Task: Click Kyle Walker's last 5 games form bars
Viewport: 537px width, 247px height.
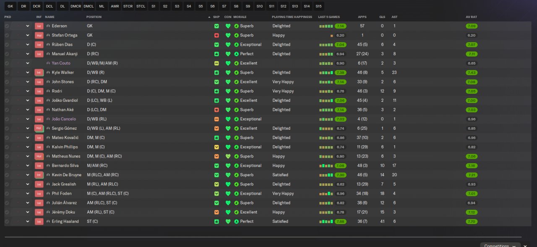Action: point(326,72)
